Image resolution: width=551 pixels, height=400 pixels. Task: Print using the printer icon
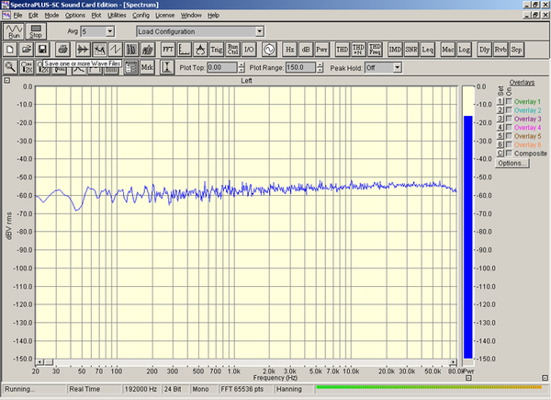pyautogui.click(x=62, y=50)
